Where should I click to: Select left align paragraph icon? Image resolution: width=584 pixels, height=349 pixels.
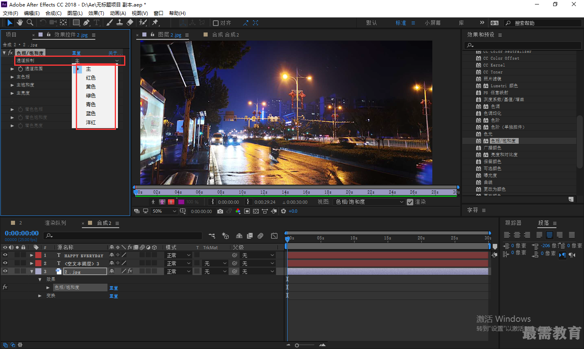click(x=507, y=235)
